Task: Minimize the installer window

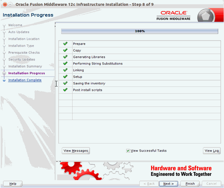Action: (10, 4)
